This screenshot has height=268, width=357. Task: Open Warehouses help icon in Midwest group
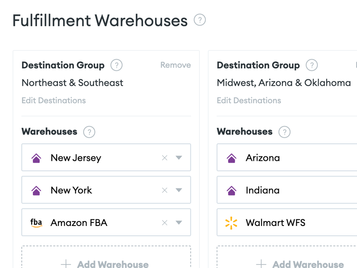tap(284, 132)
